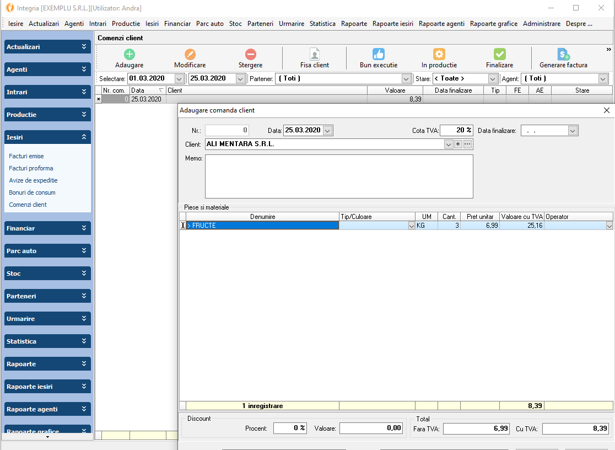Open client search ellipsis button
615x450 pixels.
[467, 144]
